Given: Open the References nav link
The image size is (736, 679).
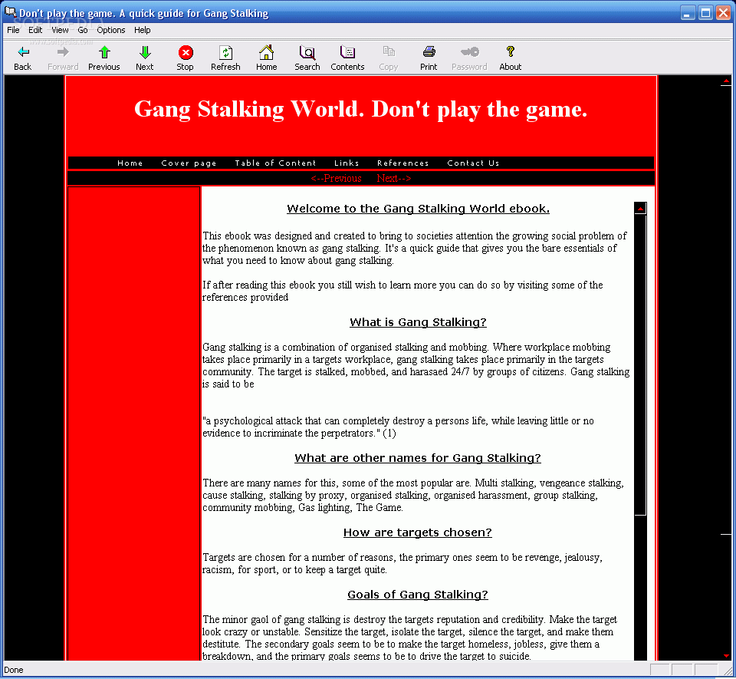Looking at the screenshot, I should point(402,163).
